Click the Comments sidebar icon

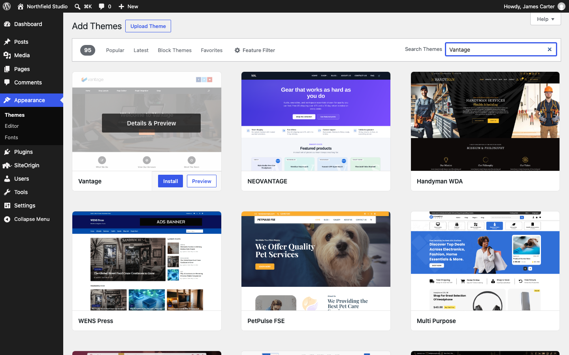[x=7, y=82]
